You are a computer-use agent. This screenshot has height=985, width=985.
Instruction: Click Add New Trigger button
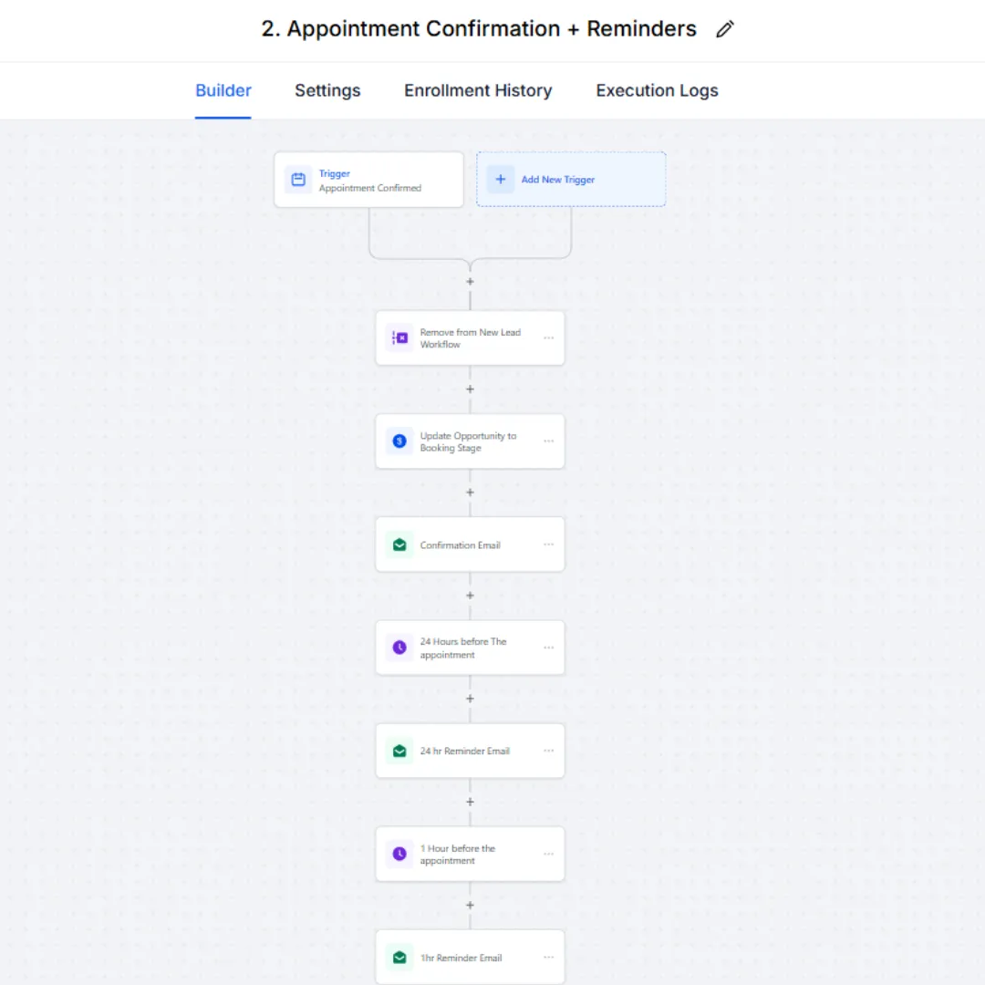tap(570, 179)
